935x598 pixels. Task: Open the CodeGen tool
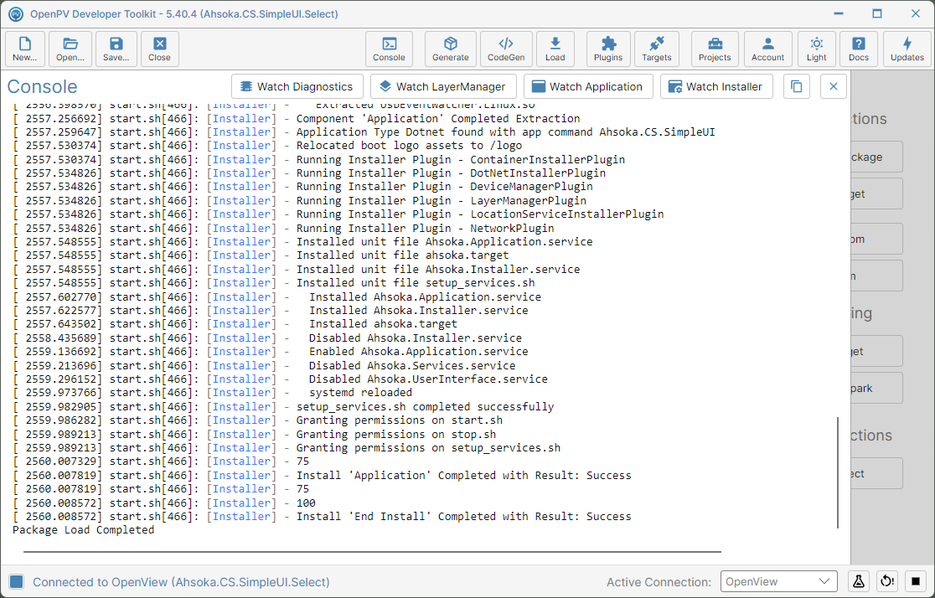pyautogui.click(x=506, y=49)
